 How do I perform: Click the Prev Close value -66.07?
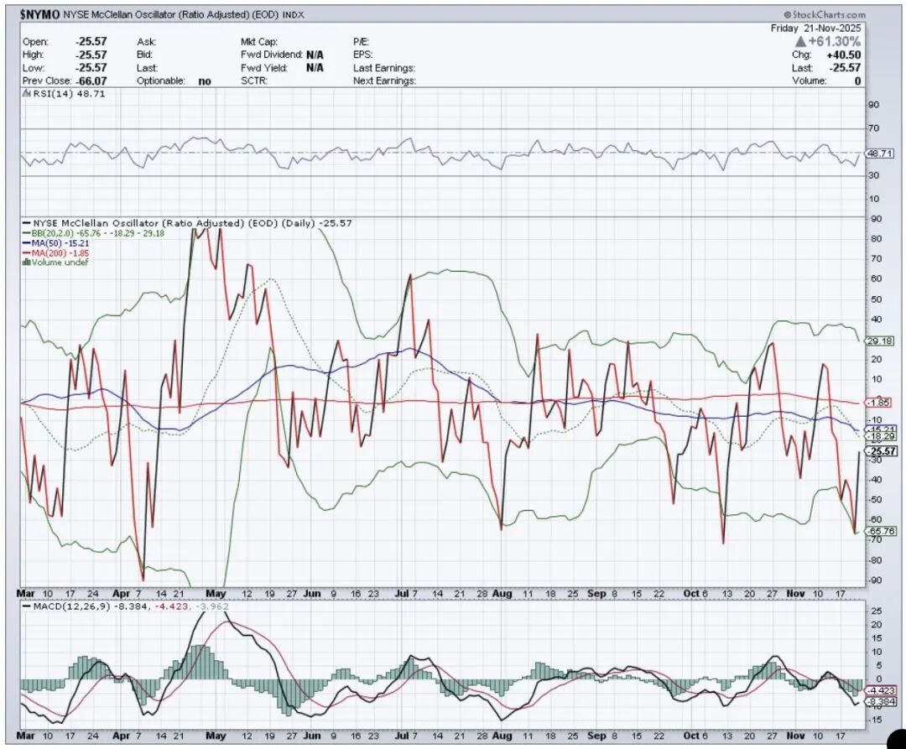point(91,81)
